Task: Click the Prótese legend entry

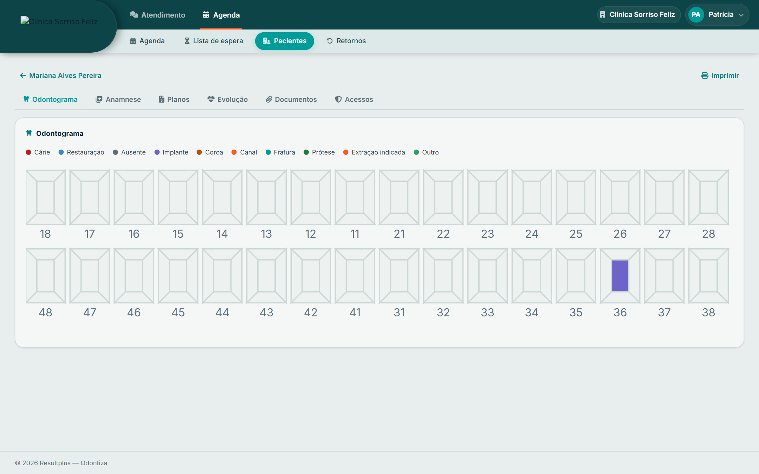Action: (319, 152)
